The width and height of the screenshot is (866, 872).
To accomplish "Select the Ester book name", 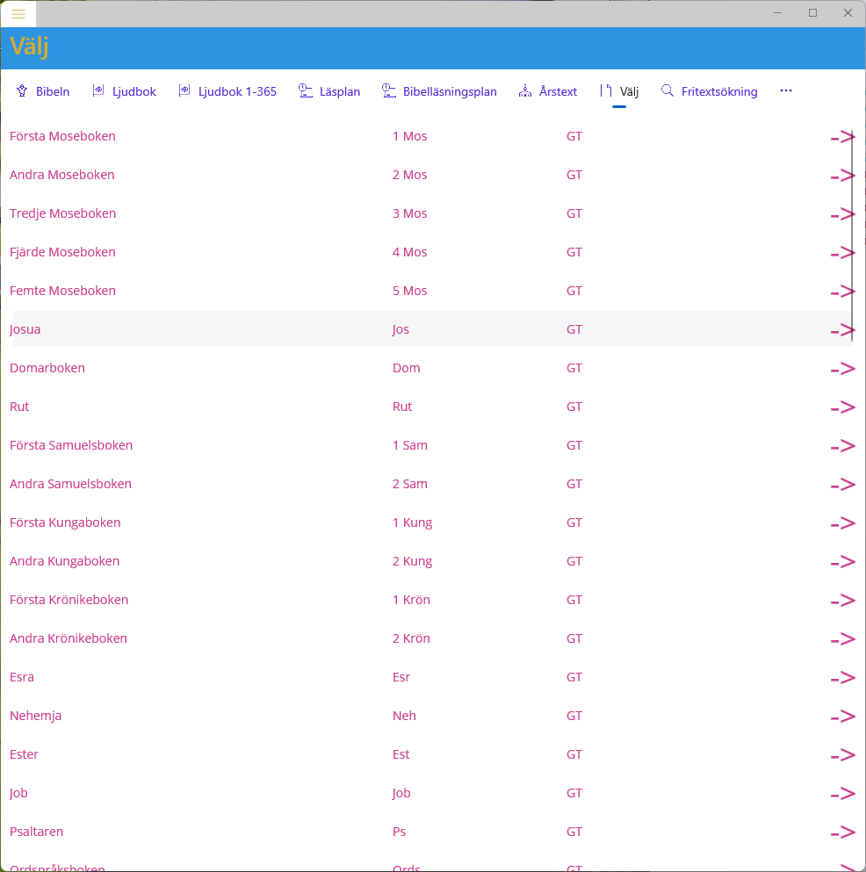I will pyautogui.click(x=24, y=754).
